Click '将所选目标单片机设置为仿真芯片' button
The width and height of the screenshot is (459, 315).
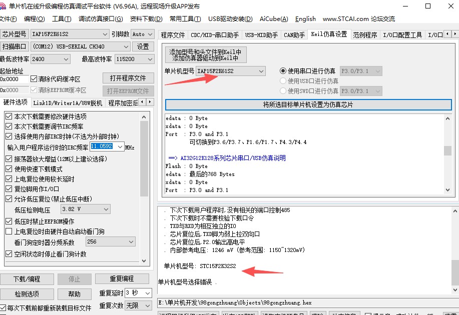tap(308, 104)
